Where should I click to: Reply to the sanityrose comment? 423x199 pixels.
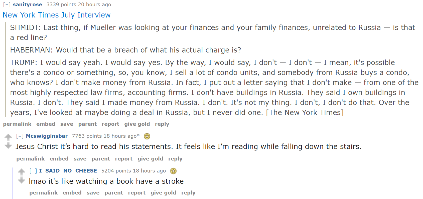tap(162, 124)
